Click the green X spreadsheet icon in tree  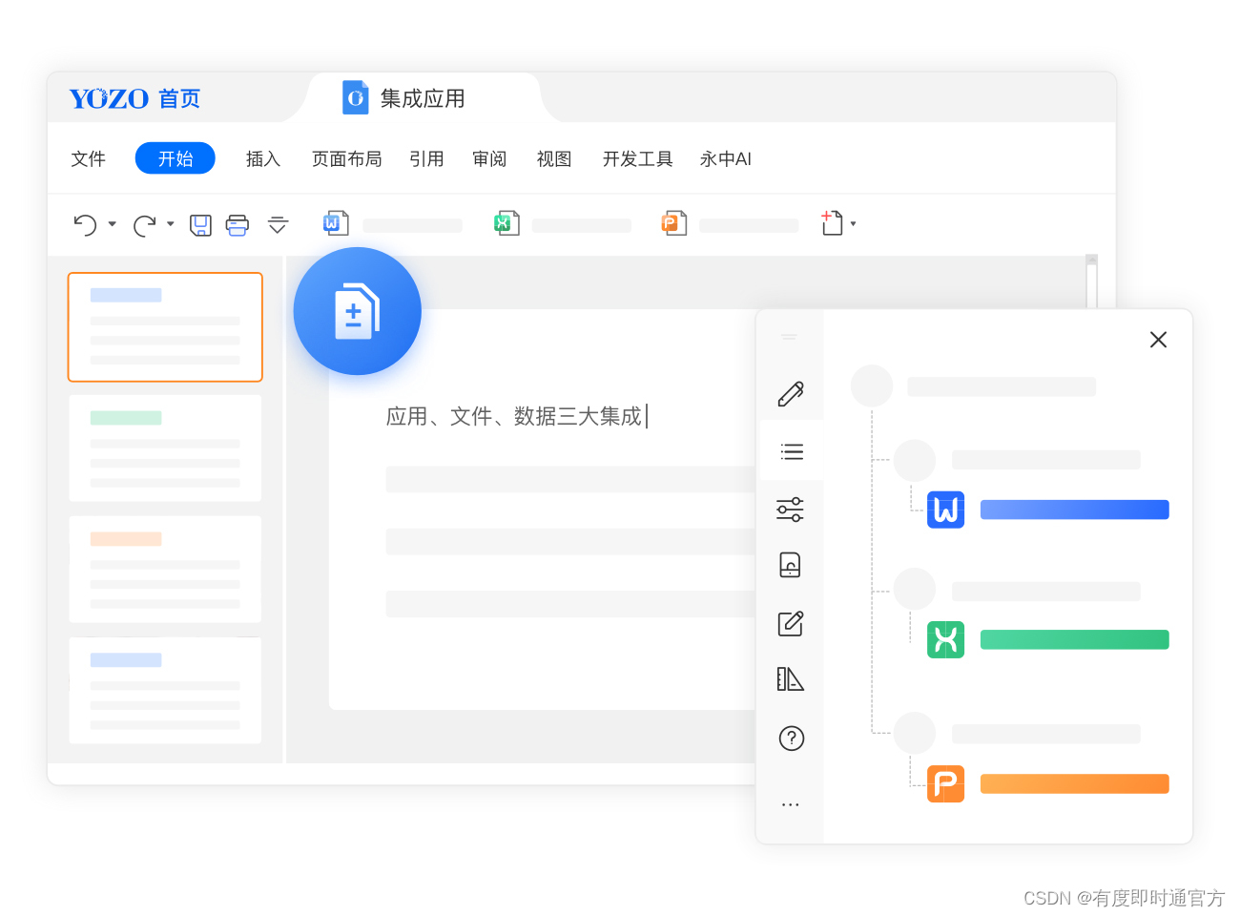945,639
